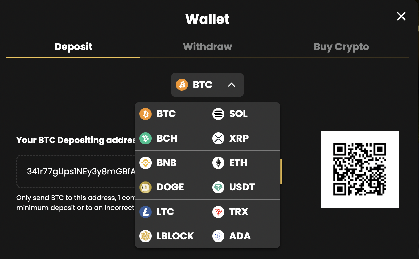Click the red TRON icon

tap(218, 212)
